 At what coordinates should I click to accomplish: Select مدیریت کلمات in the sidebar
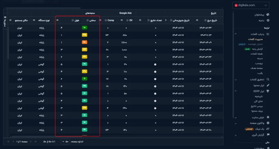[x=255, y=39]
